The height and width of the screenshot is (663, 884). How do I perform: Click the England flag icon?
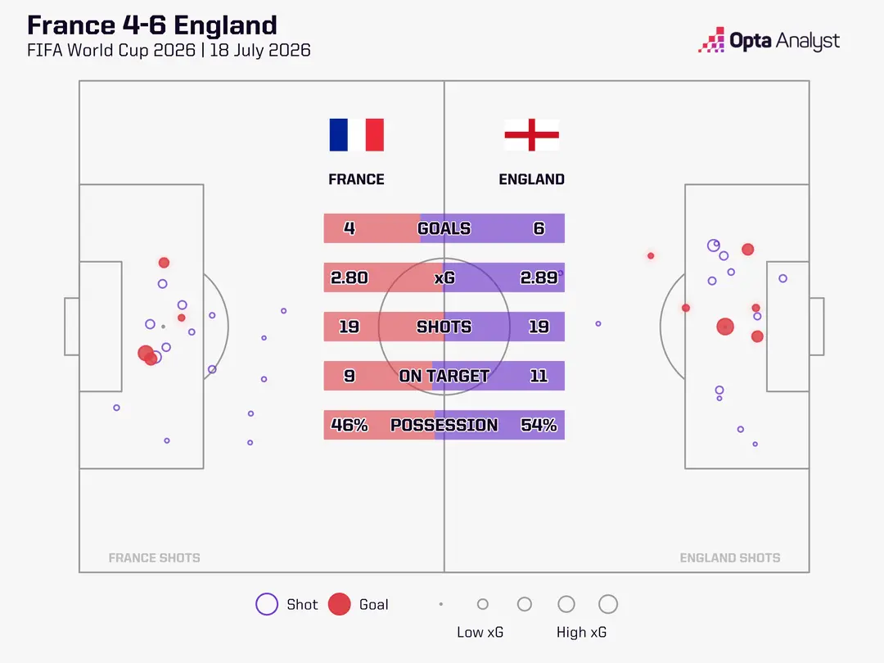pos(532,135)
